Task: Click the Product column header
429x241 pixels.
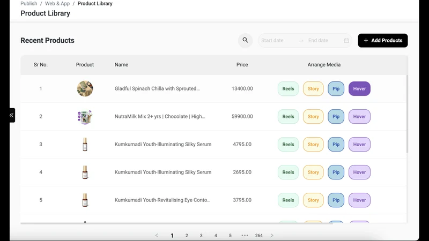Action: pyautogui.click(x=85, y=65)
